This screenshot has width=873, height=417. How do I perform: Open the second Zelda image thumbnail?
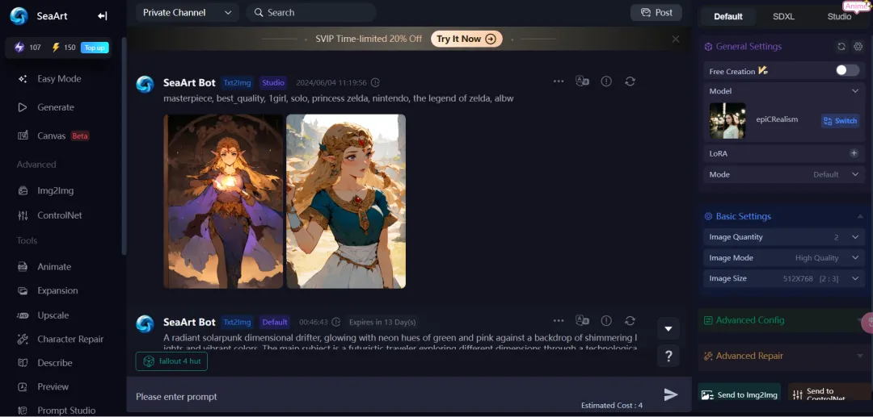pyautogui.click(x=346, y=201)
